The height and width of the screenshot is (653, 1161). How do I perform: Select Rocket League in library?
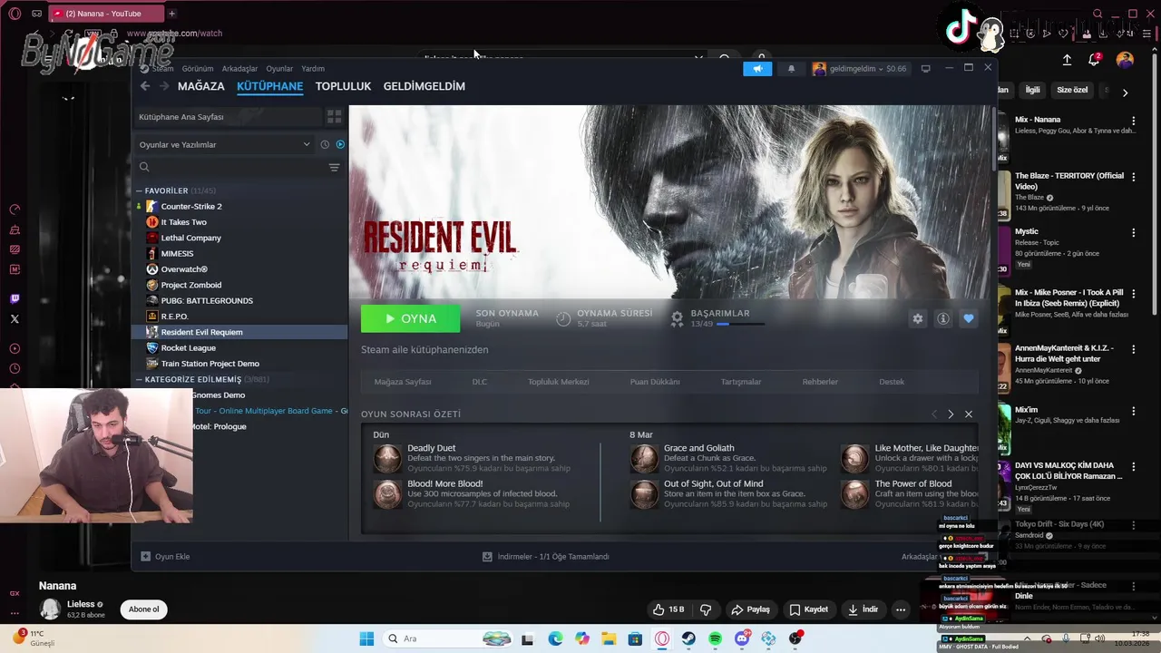point(189,347)
